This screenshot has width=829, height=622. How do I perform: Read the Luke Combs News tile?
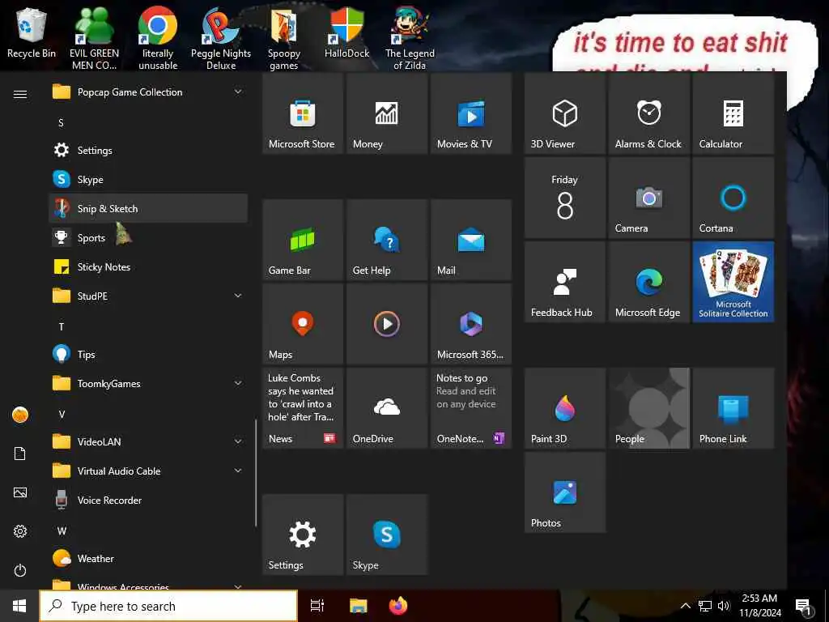point(303,408)
